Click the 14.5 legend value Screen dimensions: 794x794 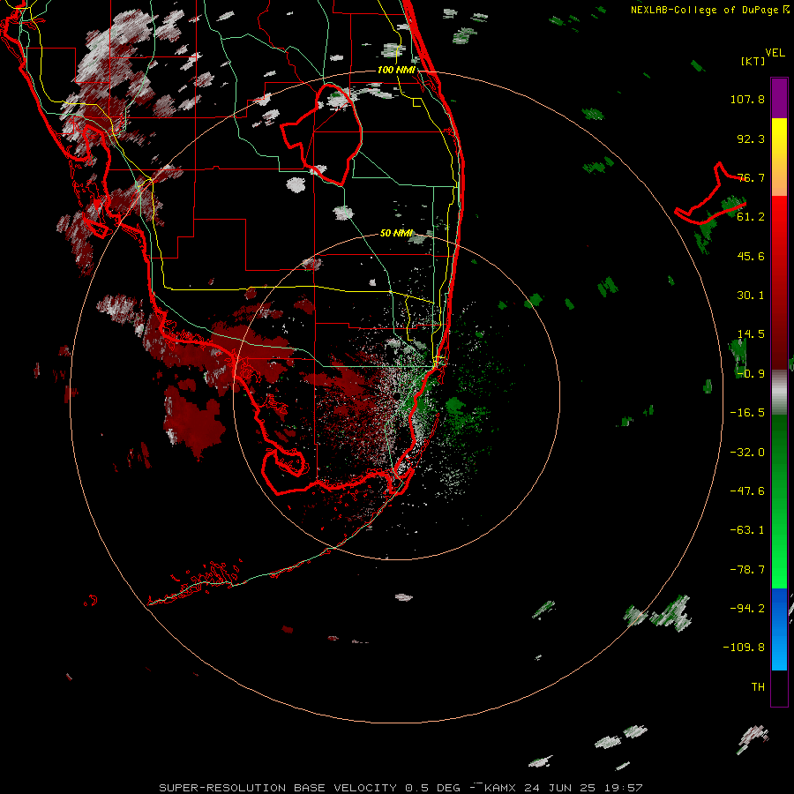751,334
